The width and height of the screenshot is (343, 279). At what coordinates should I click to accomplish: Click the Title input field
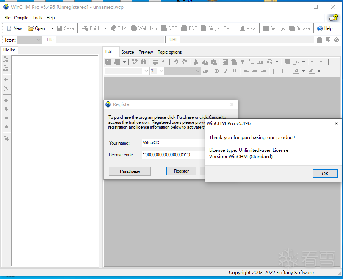pyautogui.click(x=110, y=40)
